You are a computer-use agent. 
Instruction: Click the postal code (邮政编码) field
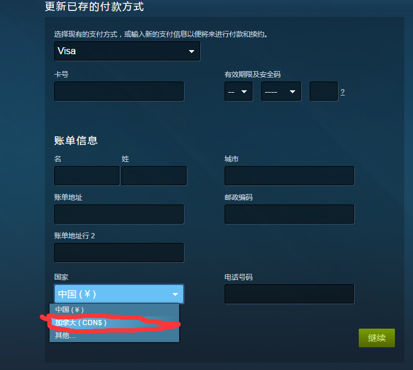point(289,214)
